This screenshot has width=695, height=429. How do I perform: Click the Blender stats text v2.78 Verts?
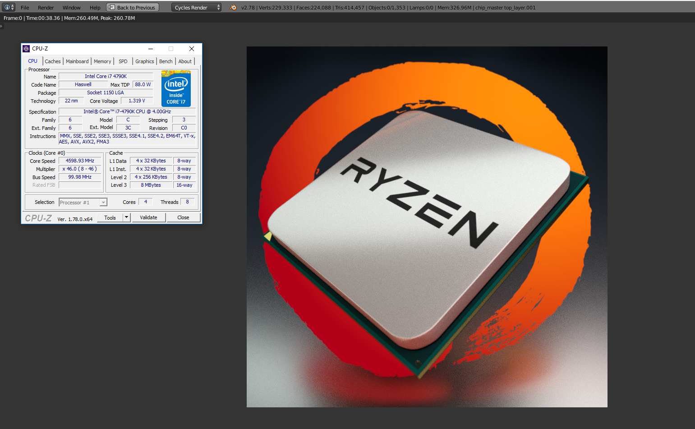pos(388,8)
